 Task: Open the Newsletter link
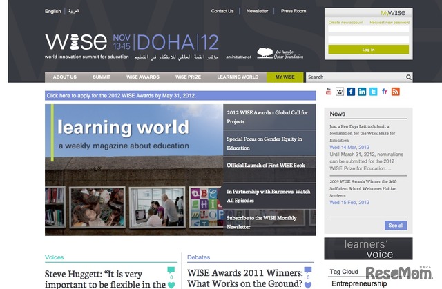coord(258,11)
